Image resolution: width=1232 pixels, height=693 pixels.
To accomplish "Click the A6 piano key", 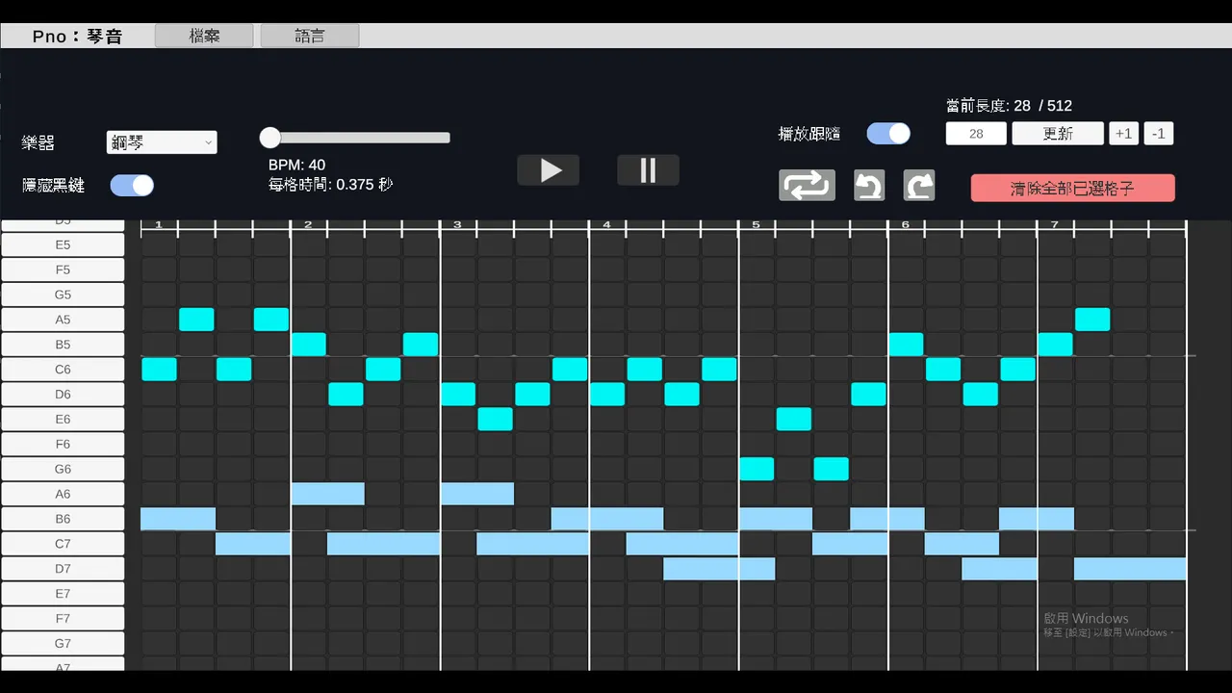I will coord(63,494).
